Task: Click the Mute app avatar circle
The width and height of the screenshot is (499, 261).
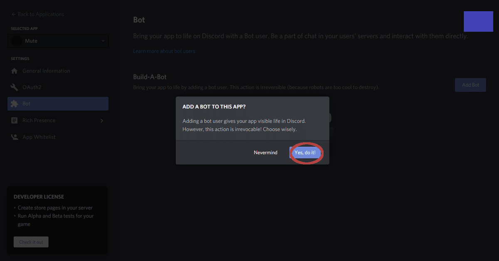Action: pyautogui.click(x=17, y=41)
